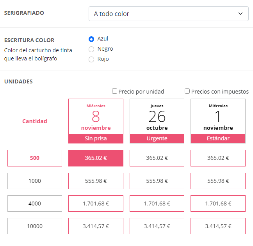
Task: Select quantity 4000
Action: 35,204
